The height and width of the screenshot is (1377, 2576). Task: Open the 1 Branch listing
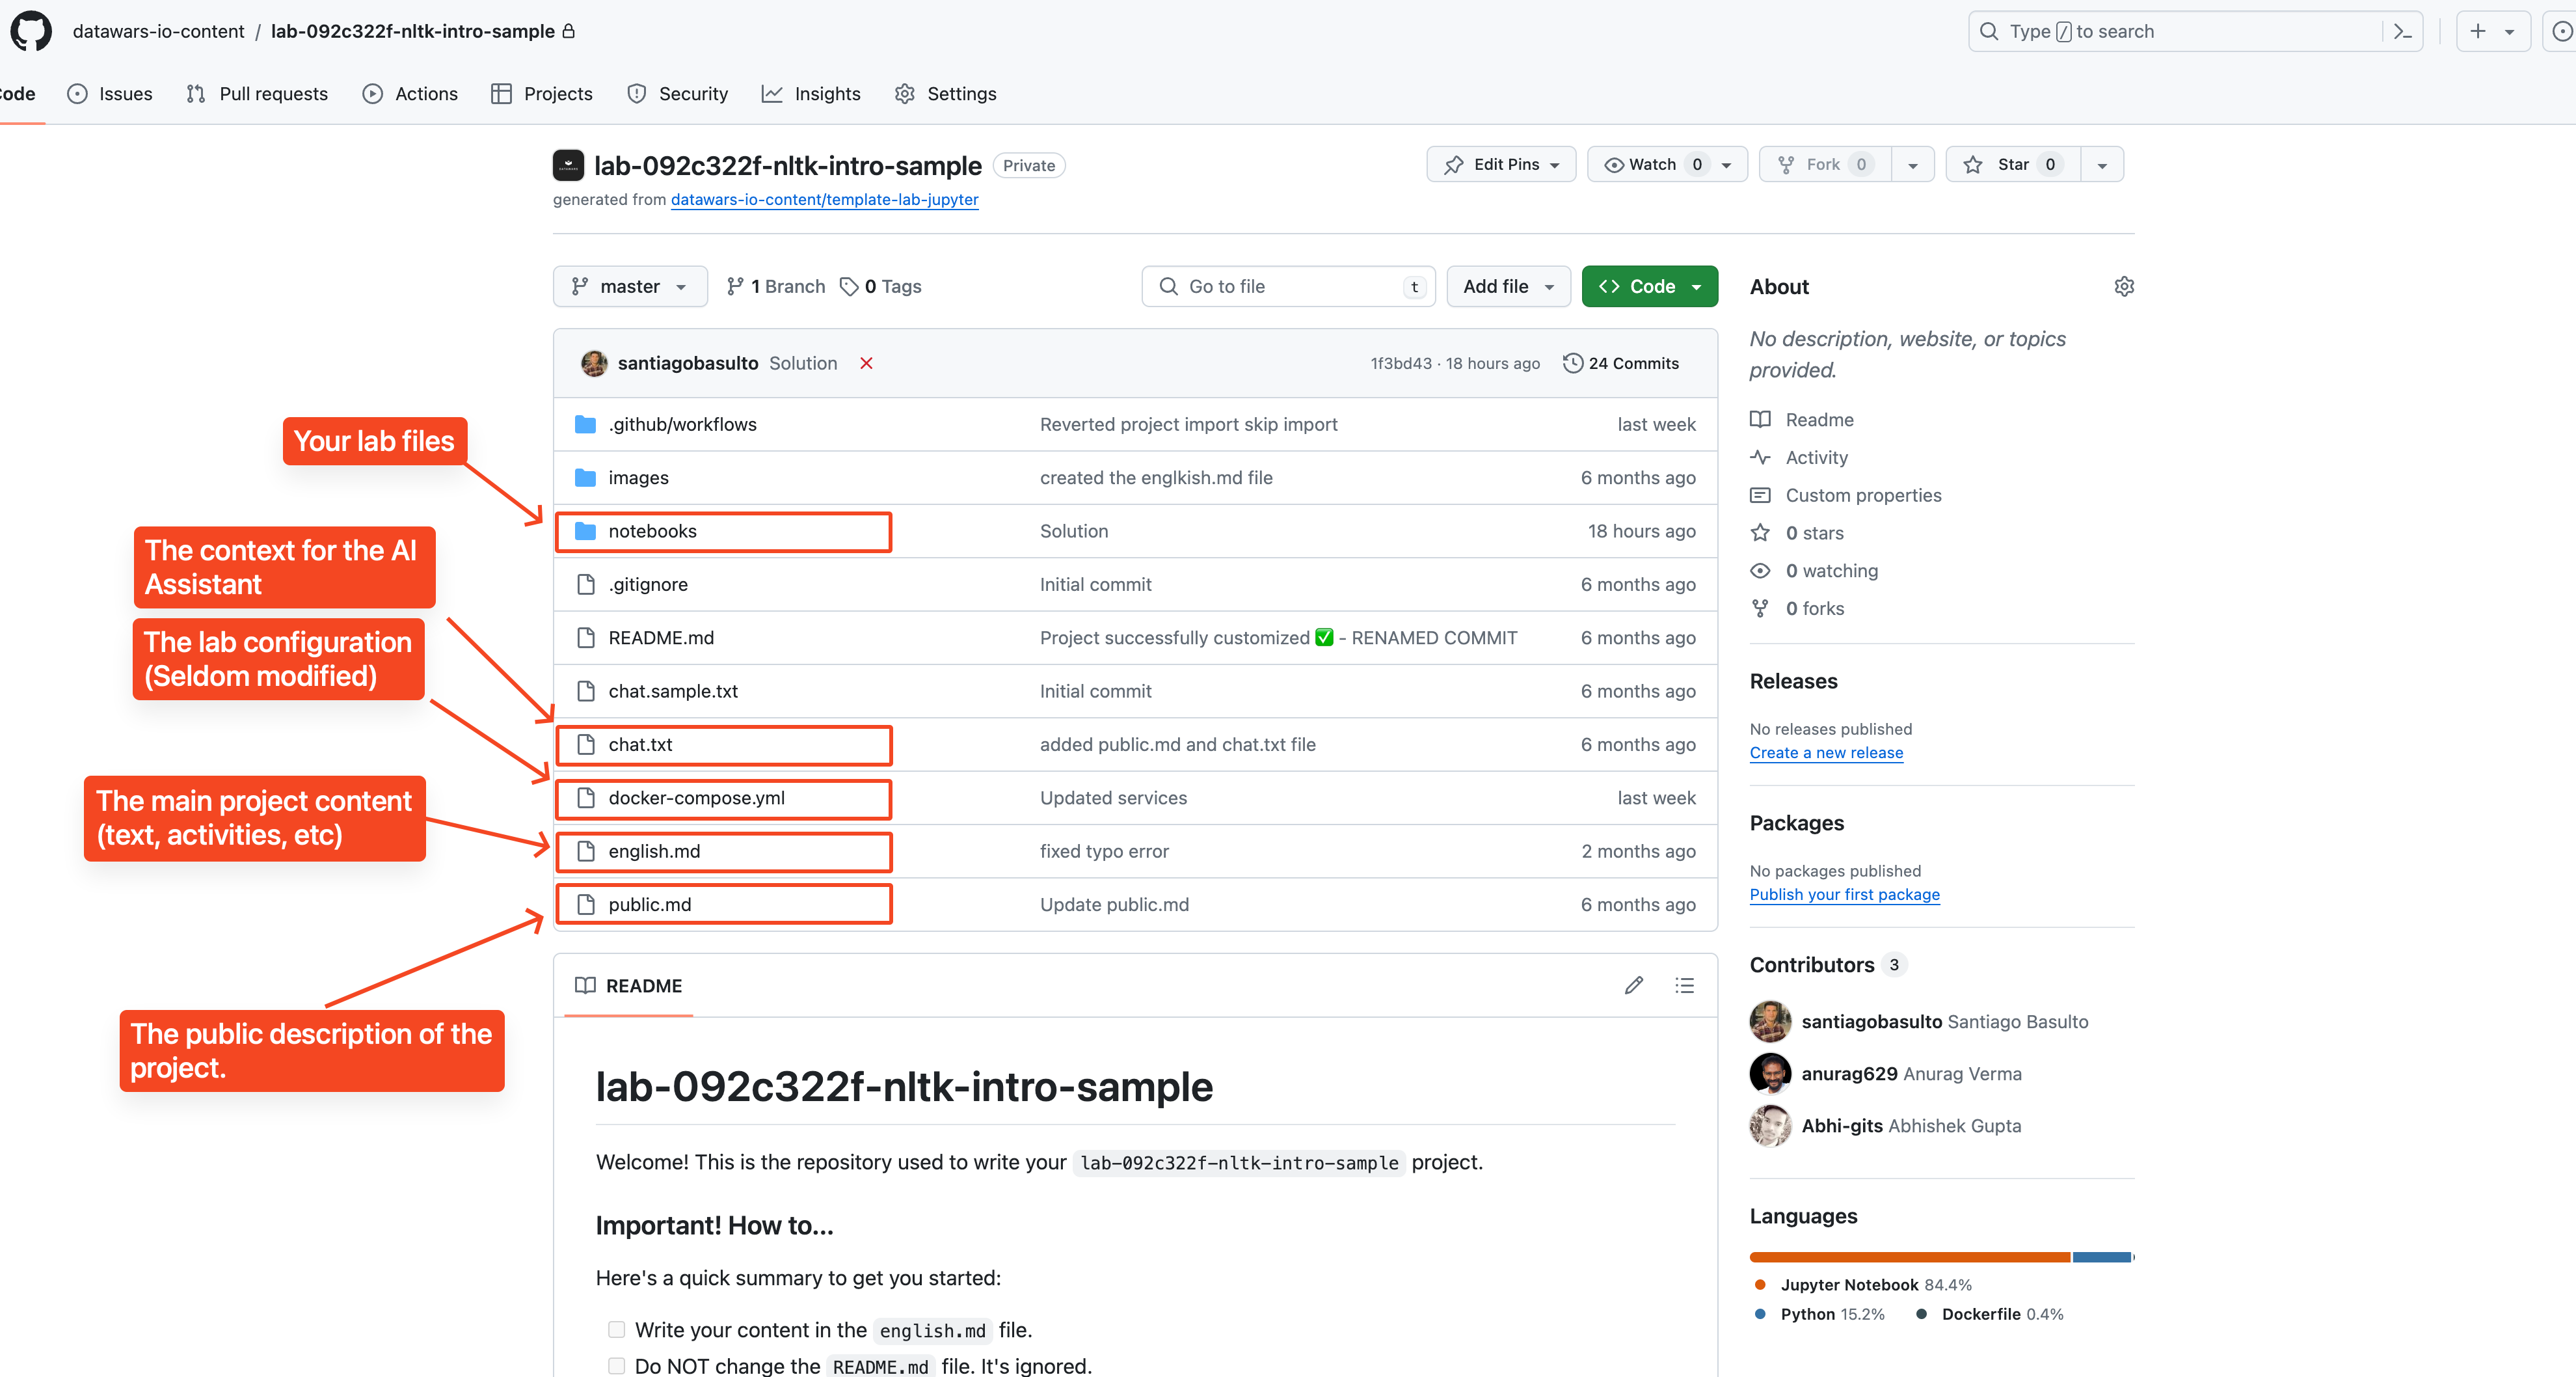pyautogui.click(x=776, y=286)
